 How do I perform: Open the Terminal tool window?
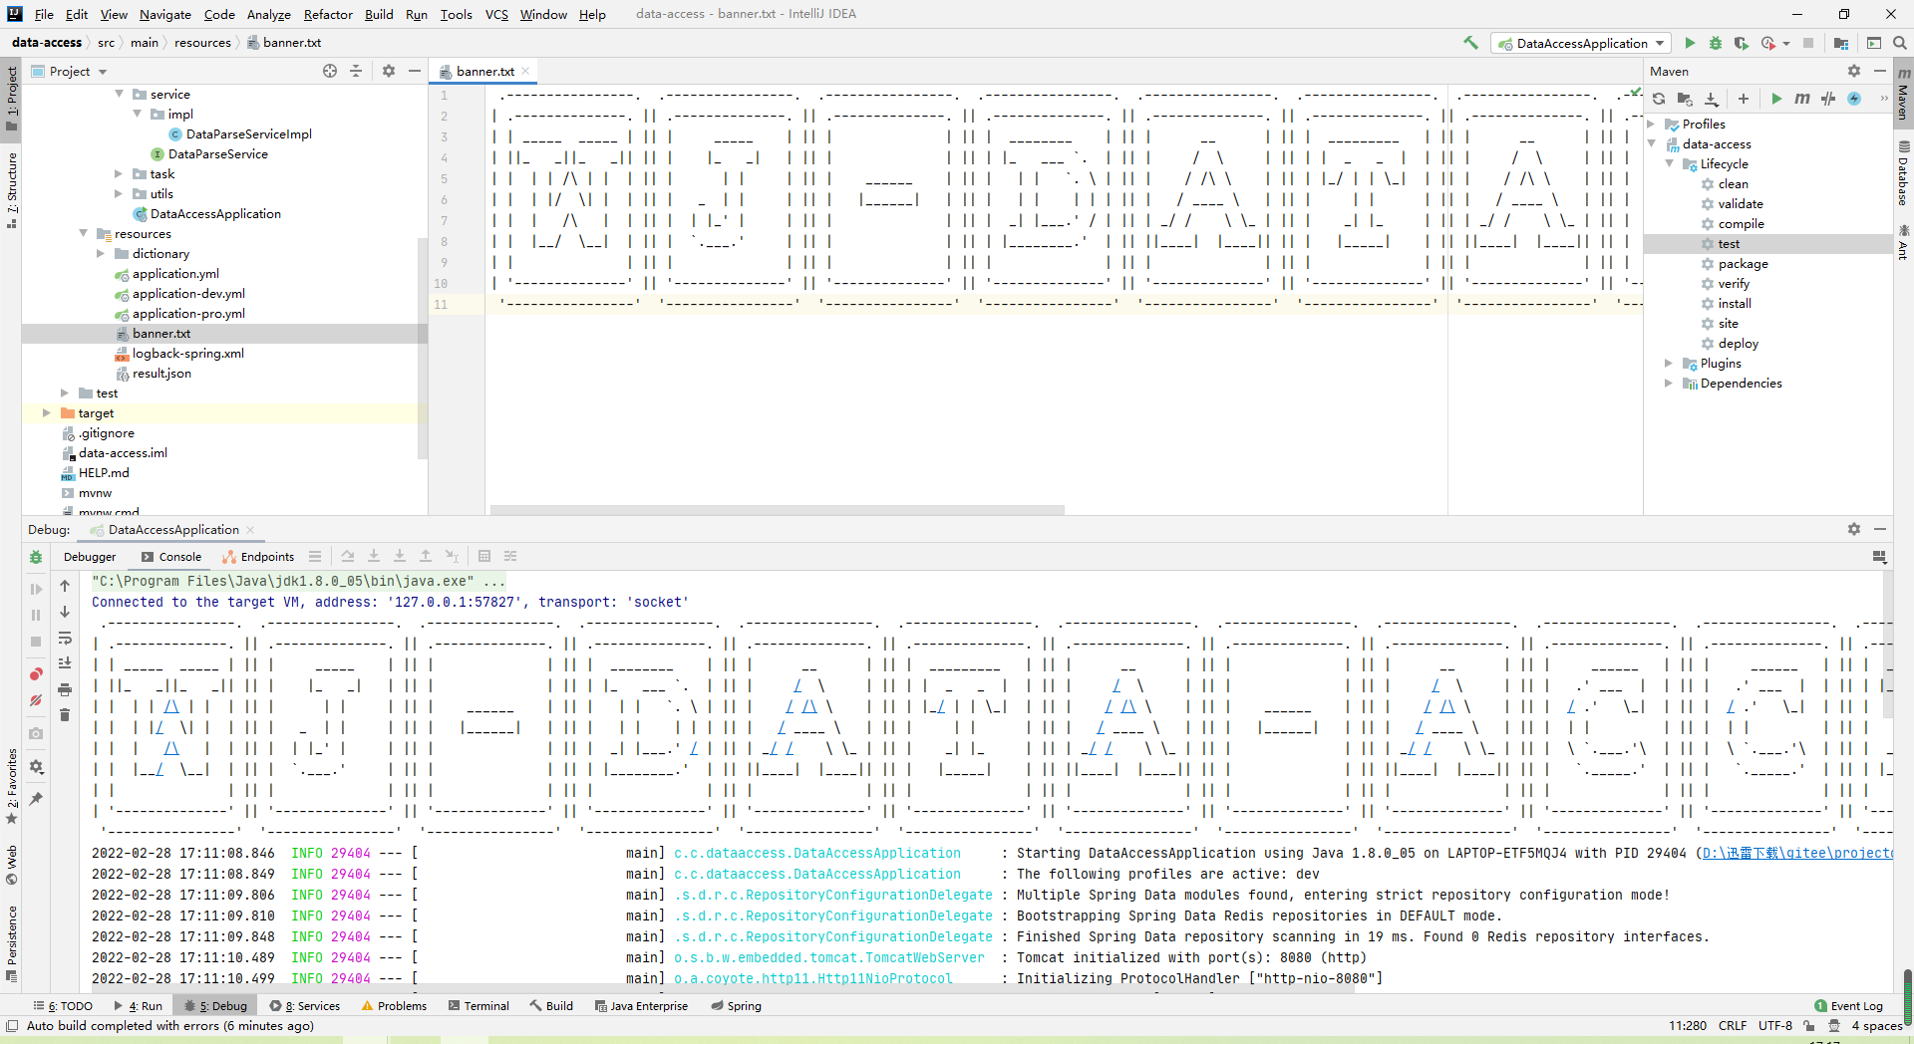pos(478,1006)
